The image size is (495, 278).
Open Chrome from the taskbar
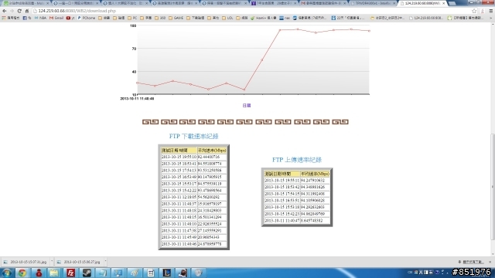[x=22, y=273]
